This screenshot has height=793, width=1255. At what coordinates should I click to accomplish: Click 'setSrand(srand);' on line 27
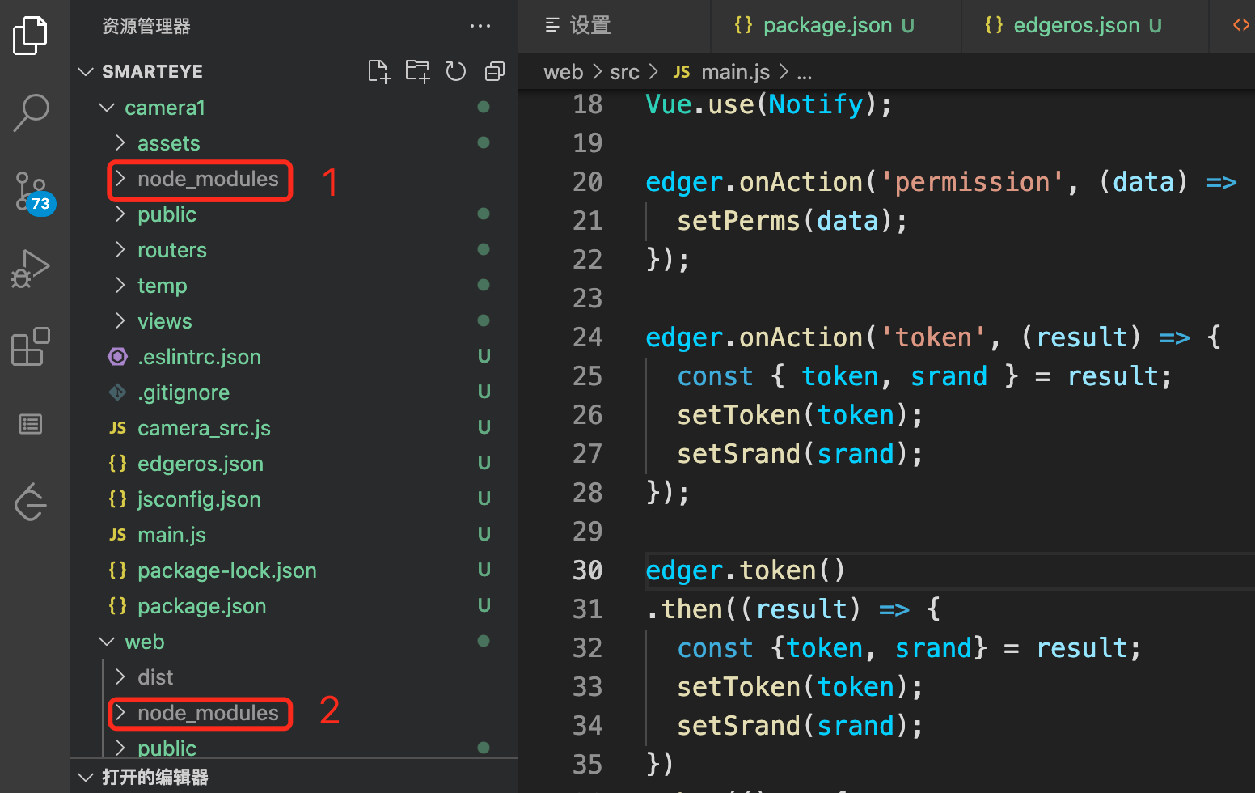point(800,454)
